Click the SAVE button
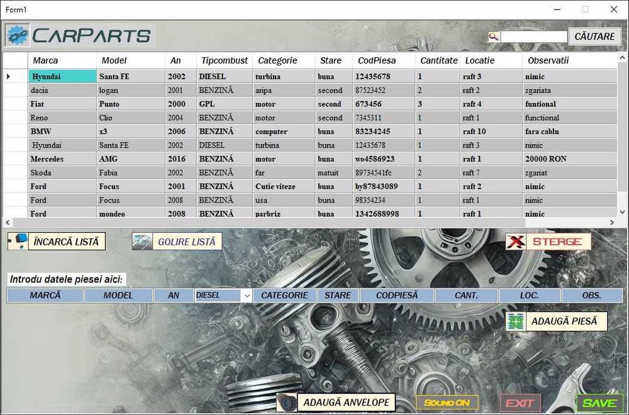 click(599, 403)
